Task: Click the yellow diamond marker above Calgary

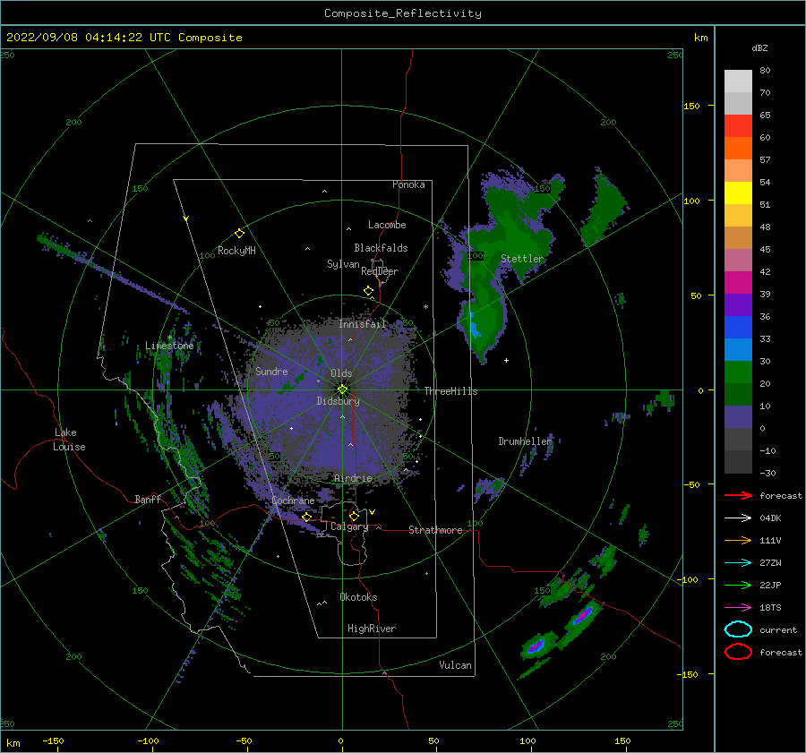Action: [x=354, y=516]
